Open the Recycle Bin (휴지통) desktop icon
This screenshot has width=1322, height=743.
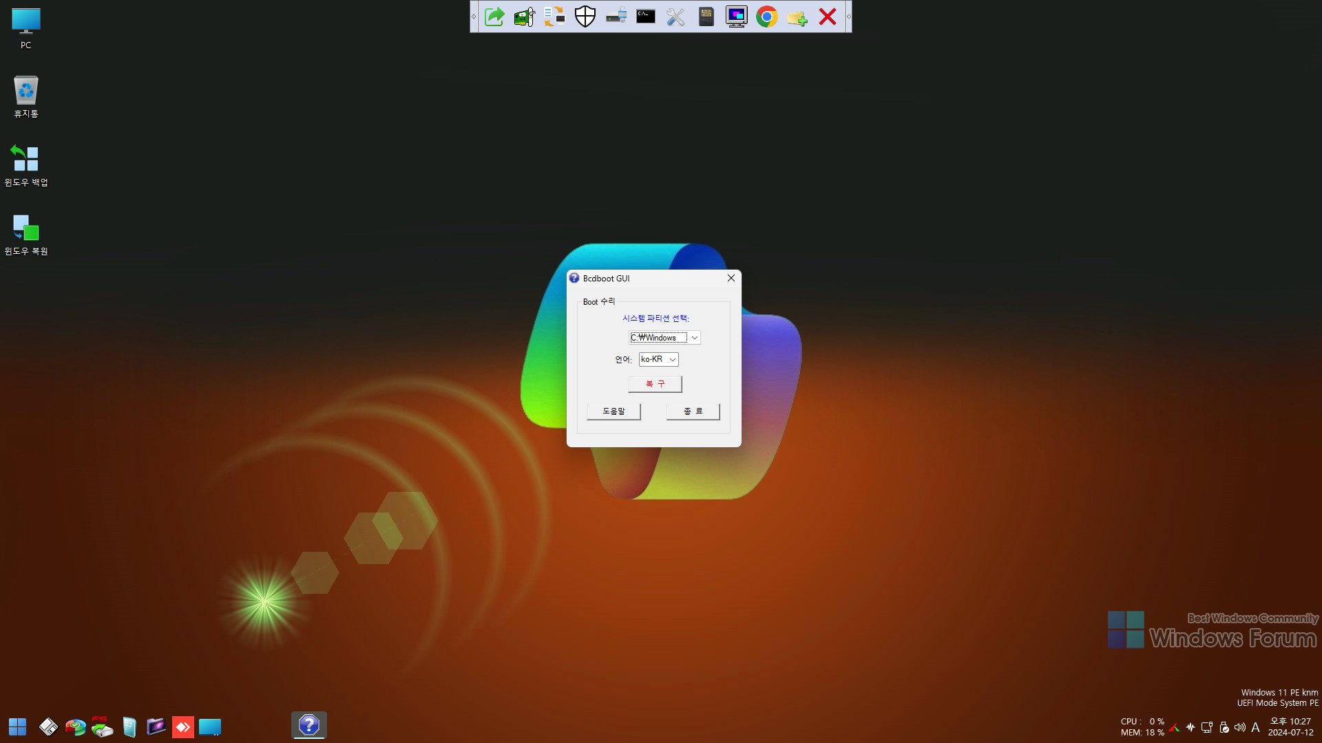tap(26, 97)
